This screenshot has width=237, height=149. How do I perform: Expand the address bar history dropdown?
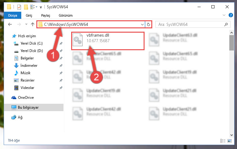point(142,24)
